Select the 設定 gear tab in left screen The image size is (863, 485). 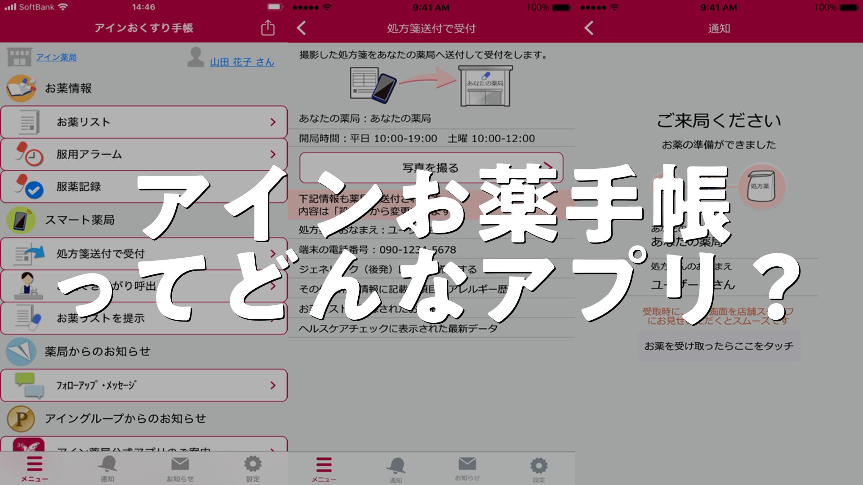tap(253, 469)
